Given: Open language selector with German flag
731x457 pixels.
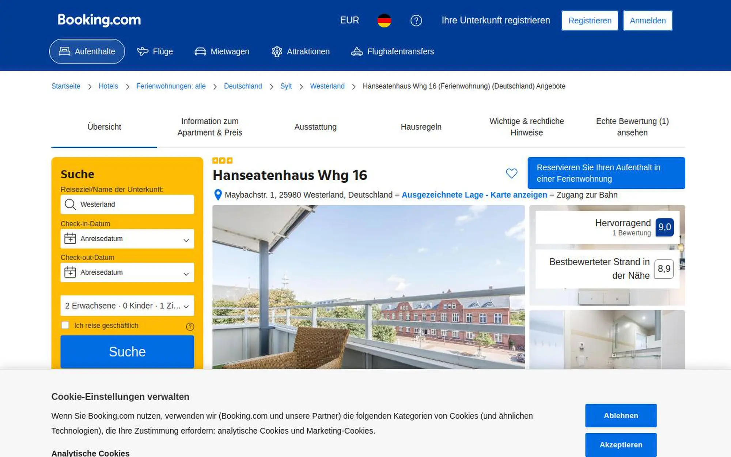Looking at the screenshot, I should click(x=384, y=20).
